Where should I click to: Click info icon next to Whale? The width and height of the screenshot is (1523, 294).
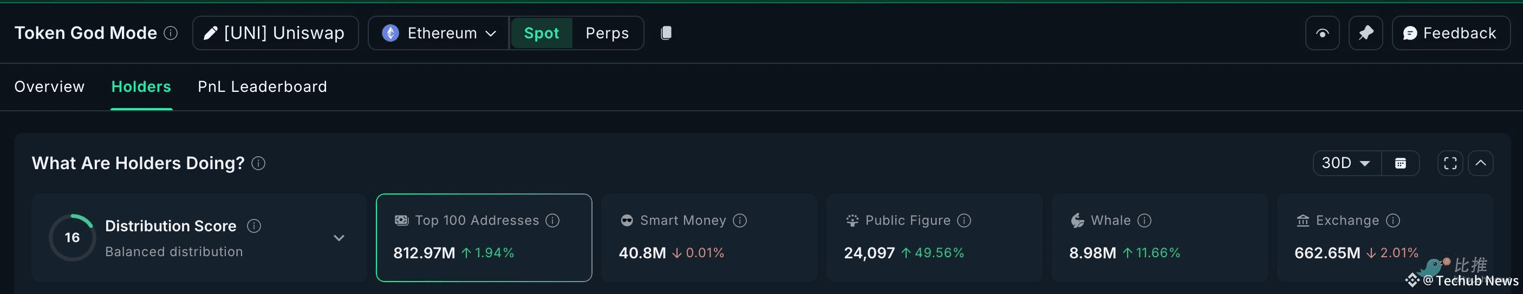(1144, 221)
